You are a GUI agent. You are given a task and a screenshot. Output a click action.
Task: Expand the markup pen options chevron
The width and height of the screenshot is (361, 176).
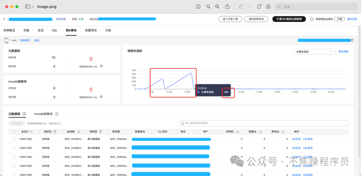click(x=250, y=6)
